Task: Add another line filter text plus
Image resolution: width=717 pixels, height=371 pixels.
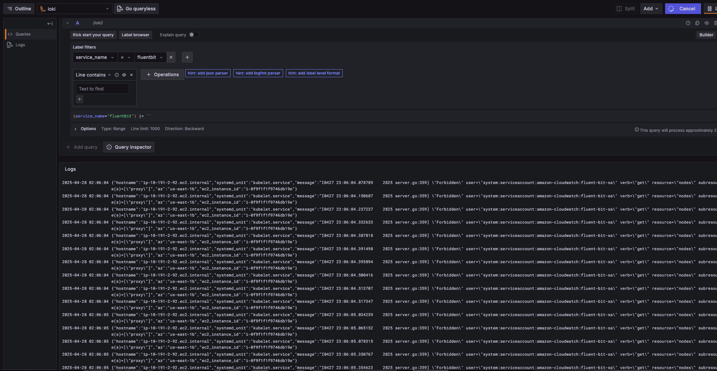Action: 80,99
